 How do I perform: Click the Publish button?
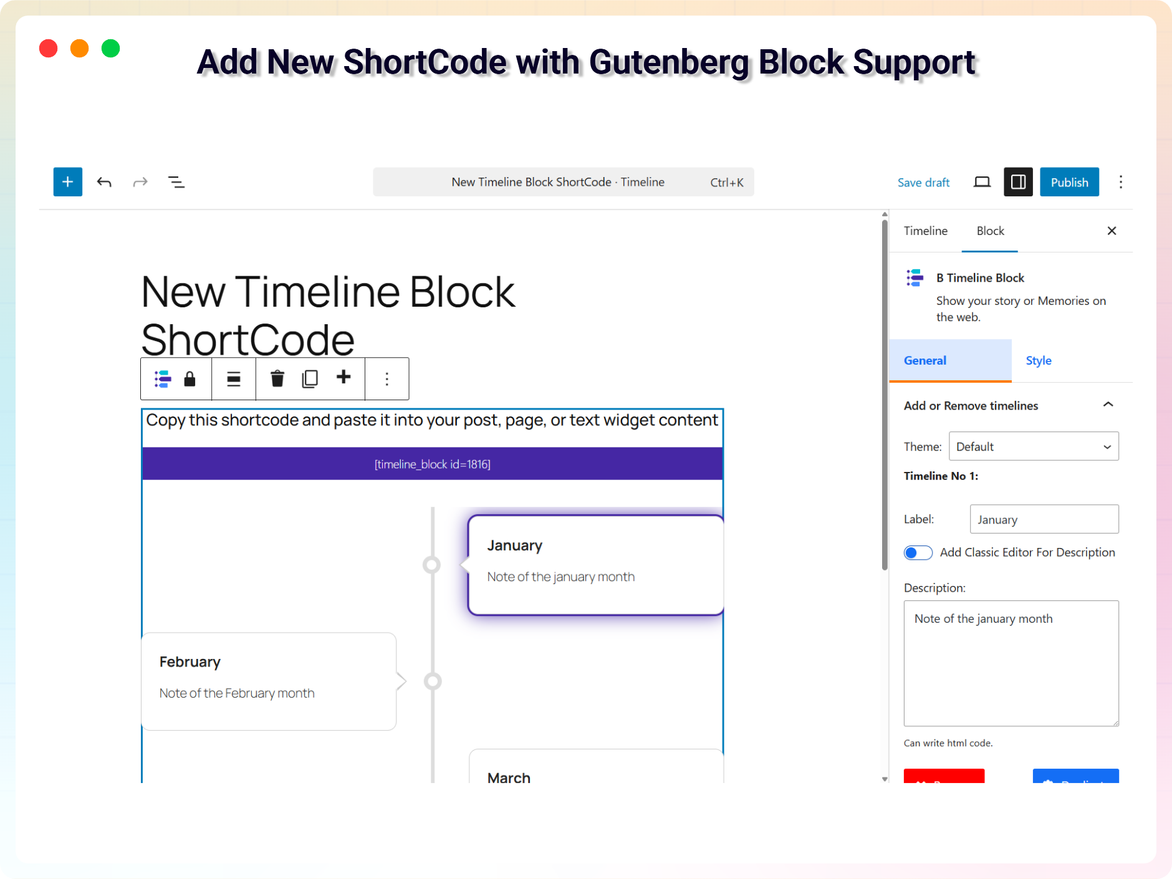coord(1069,182)
